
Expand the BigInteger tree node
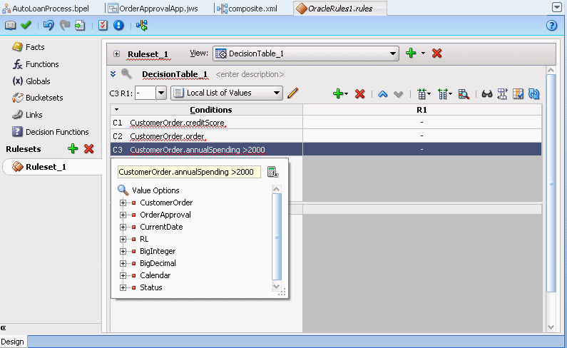point(123,252)
